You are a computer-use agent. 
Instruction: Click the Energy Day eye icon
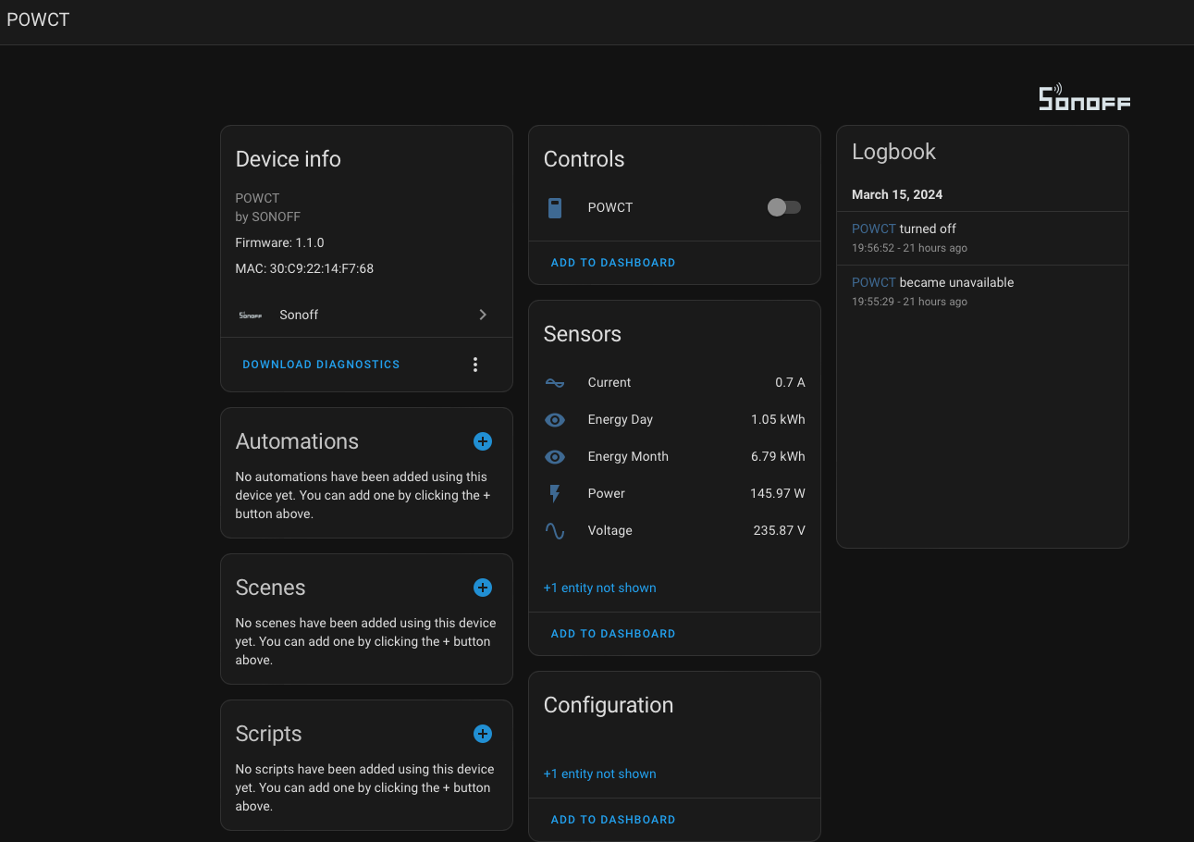click(x=555, y=419)
